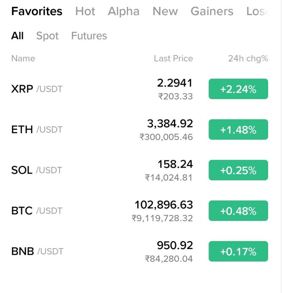Screen dimensions: 282x293
Task: Open the ETH/USDT pair
Action: [37, 130]
